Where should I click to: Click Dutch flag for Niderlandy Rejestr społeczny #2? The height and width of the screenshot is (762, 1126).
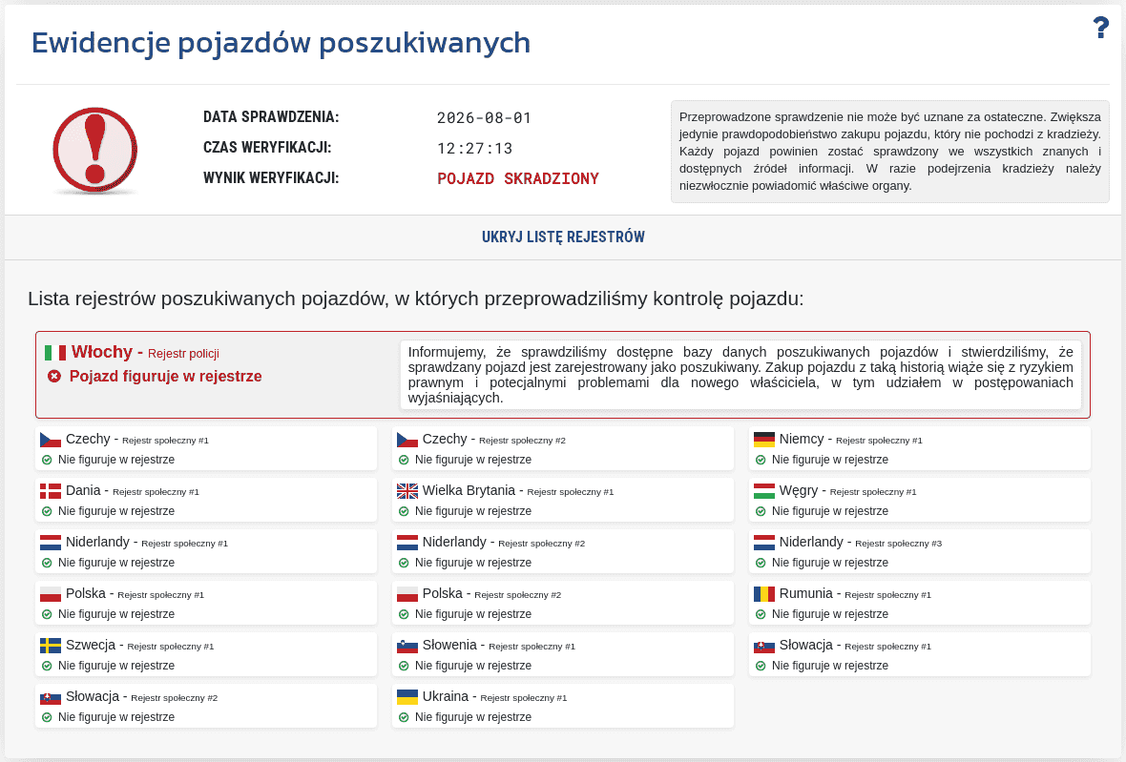[407, 544]
